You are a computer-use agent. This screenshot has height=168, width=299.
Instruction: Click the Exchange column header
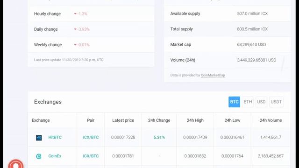click(x=41, y=120)
